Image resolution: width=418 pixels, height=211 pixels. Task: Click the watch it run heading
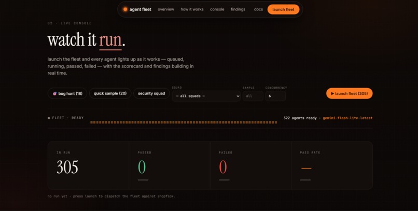coord(87,40)
